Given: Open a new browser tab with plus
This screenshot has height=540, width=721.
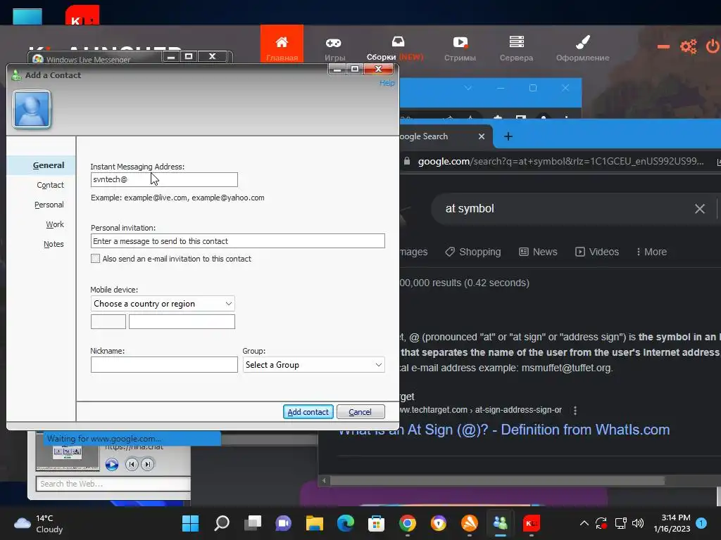Looking at the screenshot, I should click(x=508, y=136).
